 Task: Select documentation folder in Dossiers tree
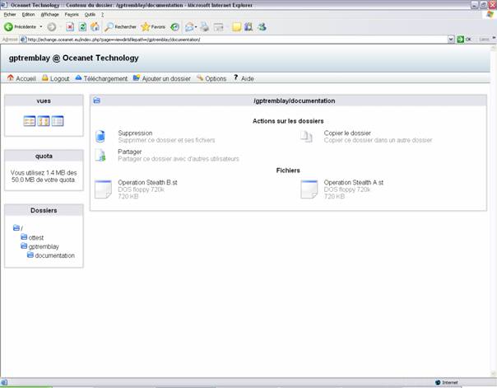pyautogui.click(x=55, y=255)
